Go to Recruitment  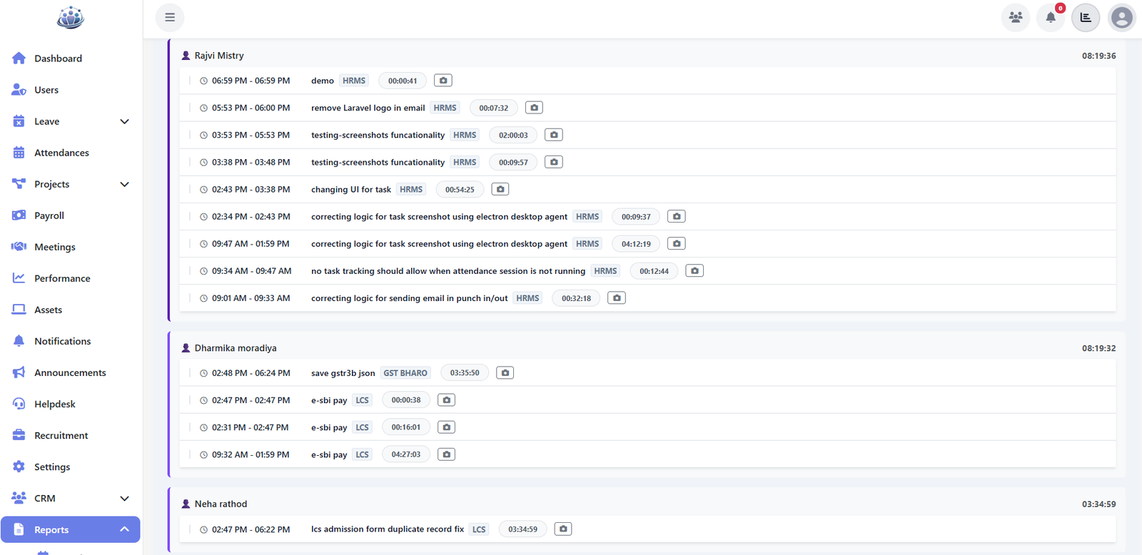(71, 435)
